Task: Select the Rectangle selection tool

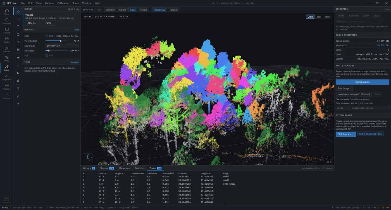Action: [x=18, y=19]
